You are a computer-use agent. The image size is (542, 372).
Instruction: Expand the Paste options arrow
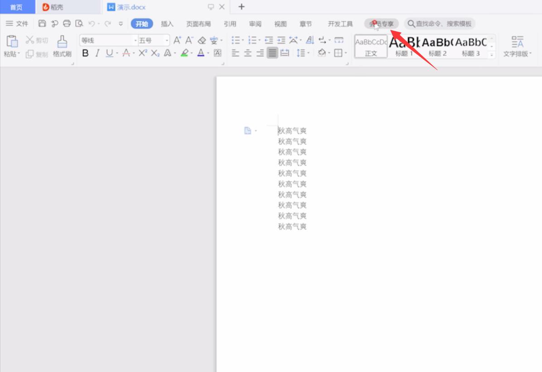(x=19, y=53)
